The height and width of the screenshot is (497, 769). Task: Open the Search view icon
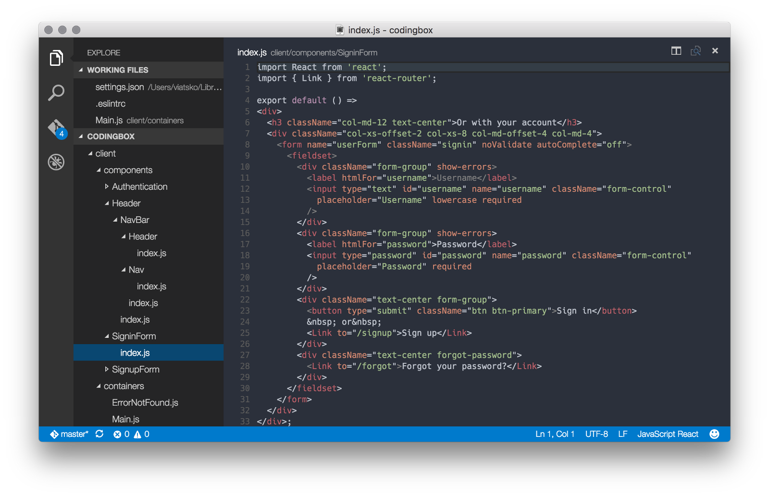click(x=56, y=92)
